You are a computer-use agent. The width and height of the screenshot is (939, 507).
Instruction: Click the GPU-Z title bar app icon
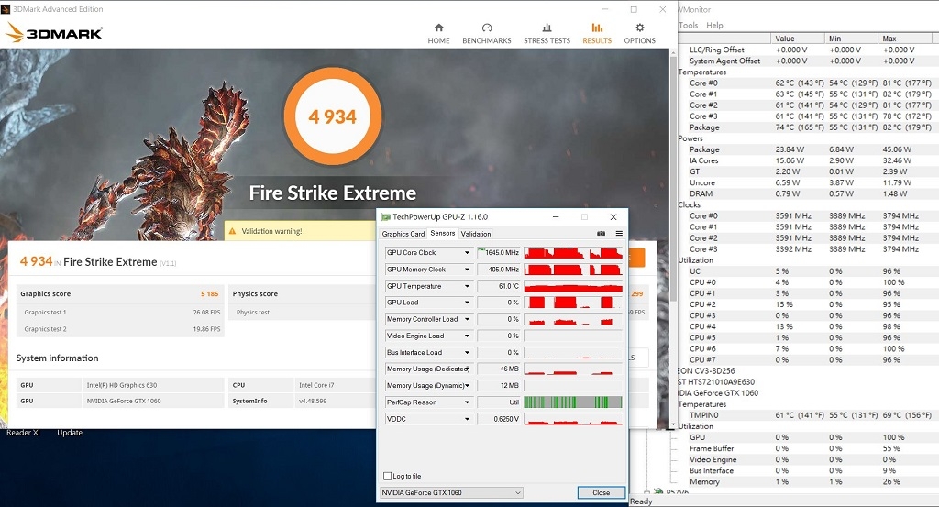[386, 216]
